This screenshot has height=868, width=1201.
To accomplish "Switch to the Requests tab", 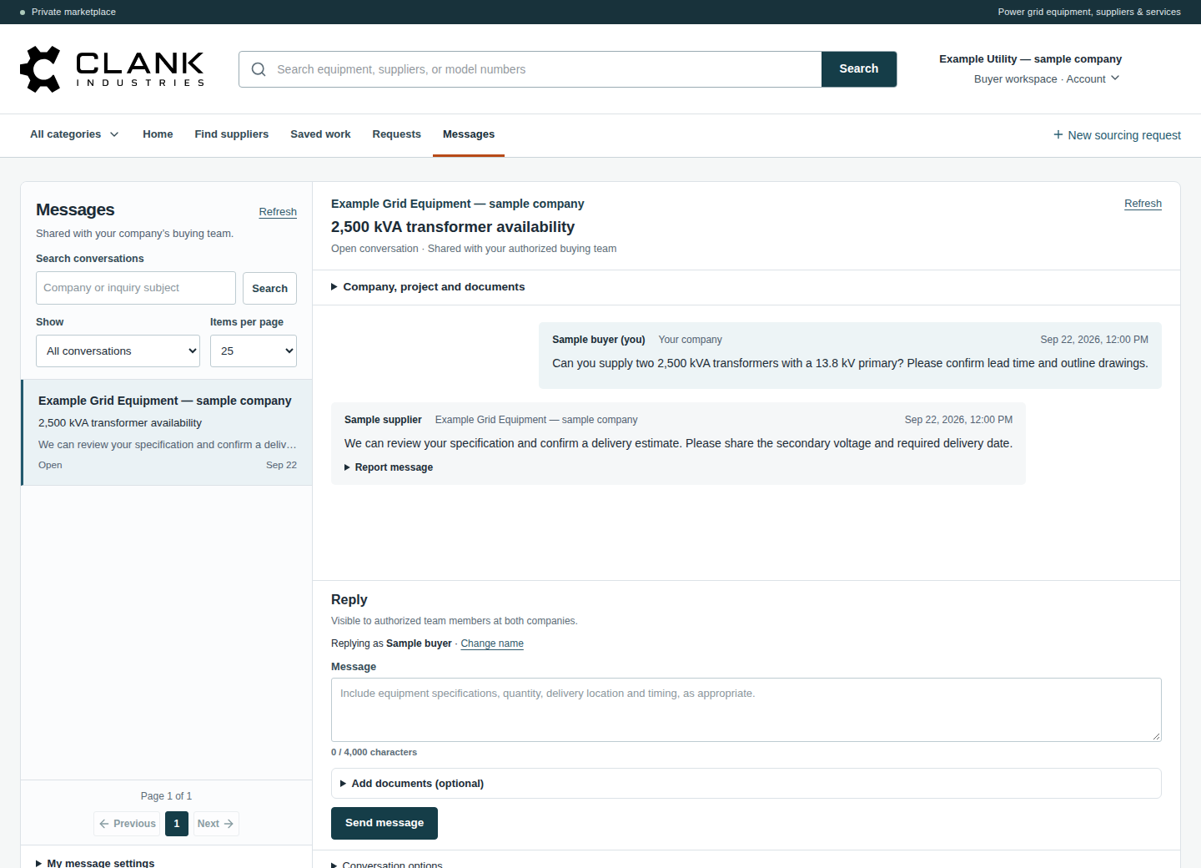I will pyautogui.click(x=397, y=134).
